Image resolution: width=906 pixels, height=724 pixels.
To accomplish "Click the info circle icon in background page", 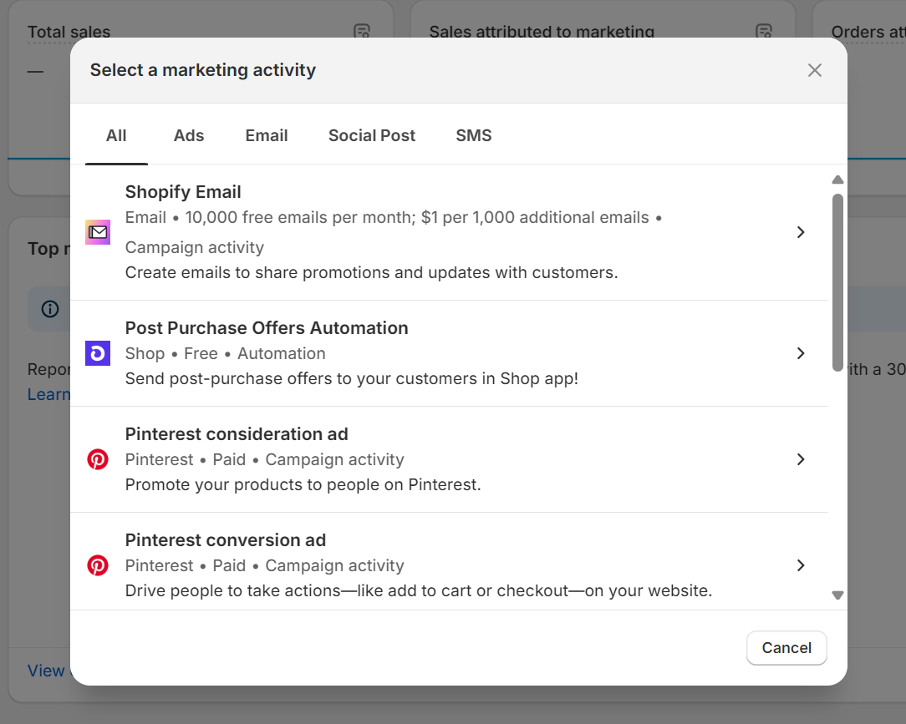I will (50, 309).
